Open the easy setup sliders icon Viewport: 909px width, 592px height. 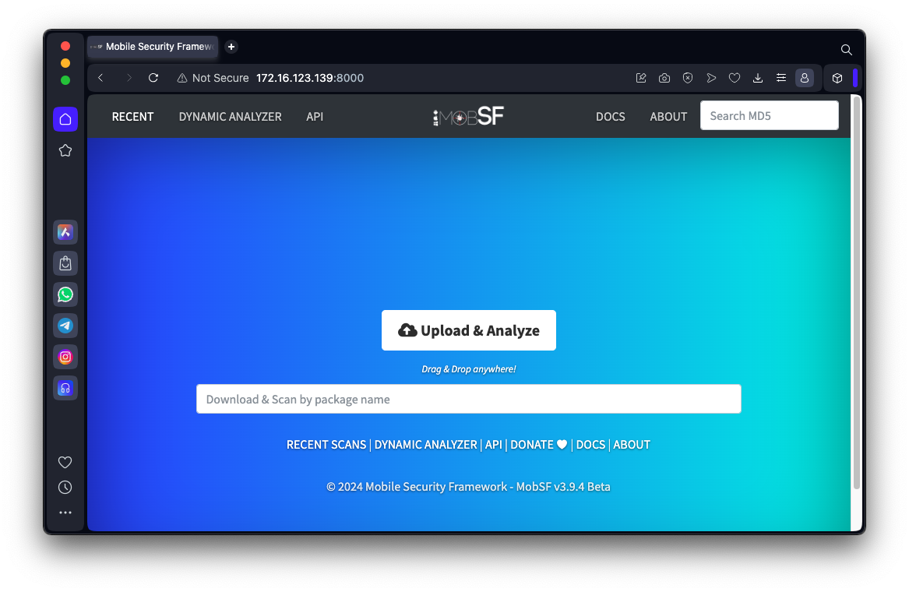pos(781,78)
